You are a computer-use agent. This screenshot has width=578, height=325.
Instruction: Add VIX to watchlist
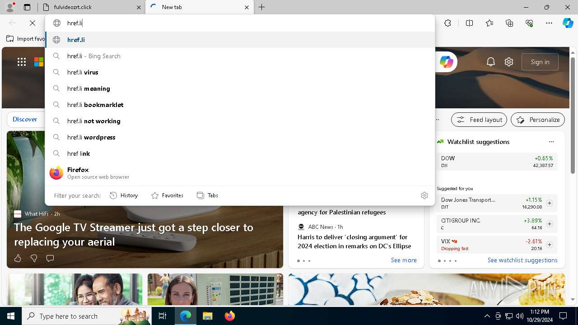pos(550,245)
